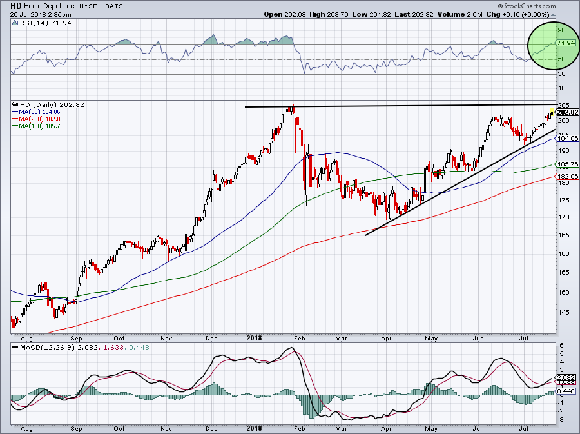Click the HD (Daily) 202.82 legend
Image resolution: width=580 pixels, height=434 pixels.
(x=52, y=104)
